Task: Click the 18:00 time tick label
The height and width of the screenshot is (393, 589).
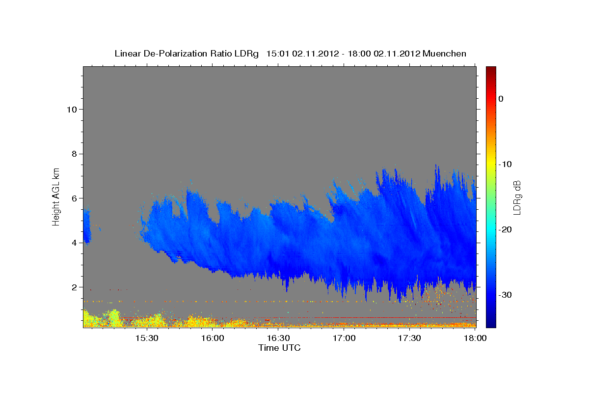Action: tap(475, 338)
